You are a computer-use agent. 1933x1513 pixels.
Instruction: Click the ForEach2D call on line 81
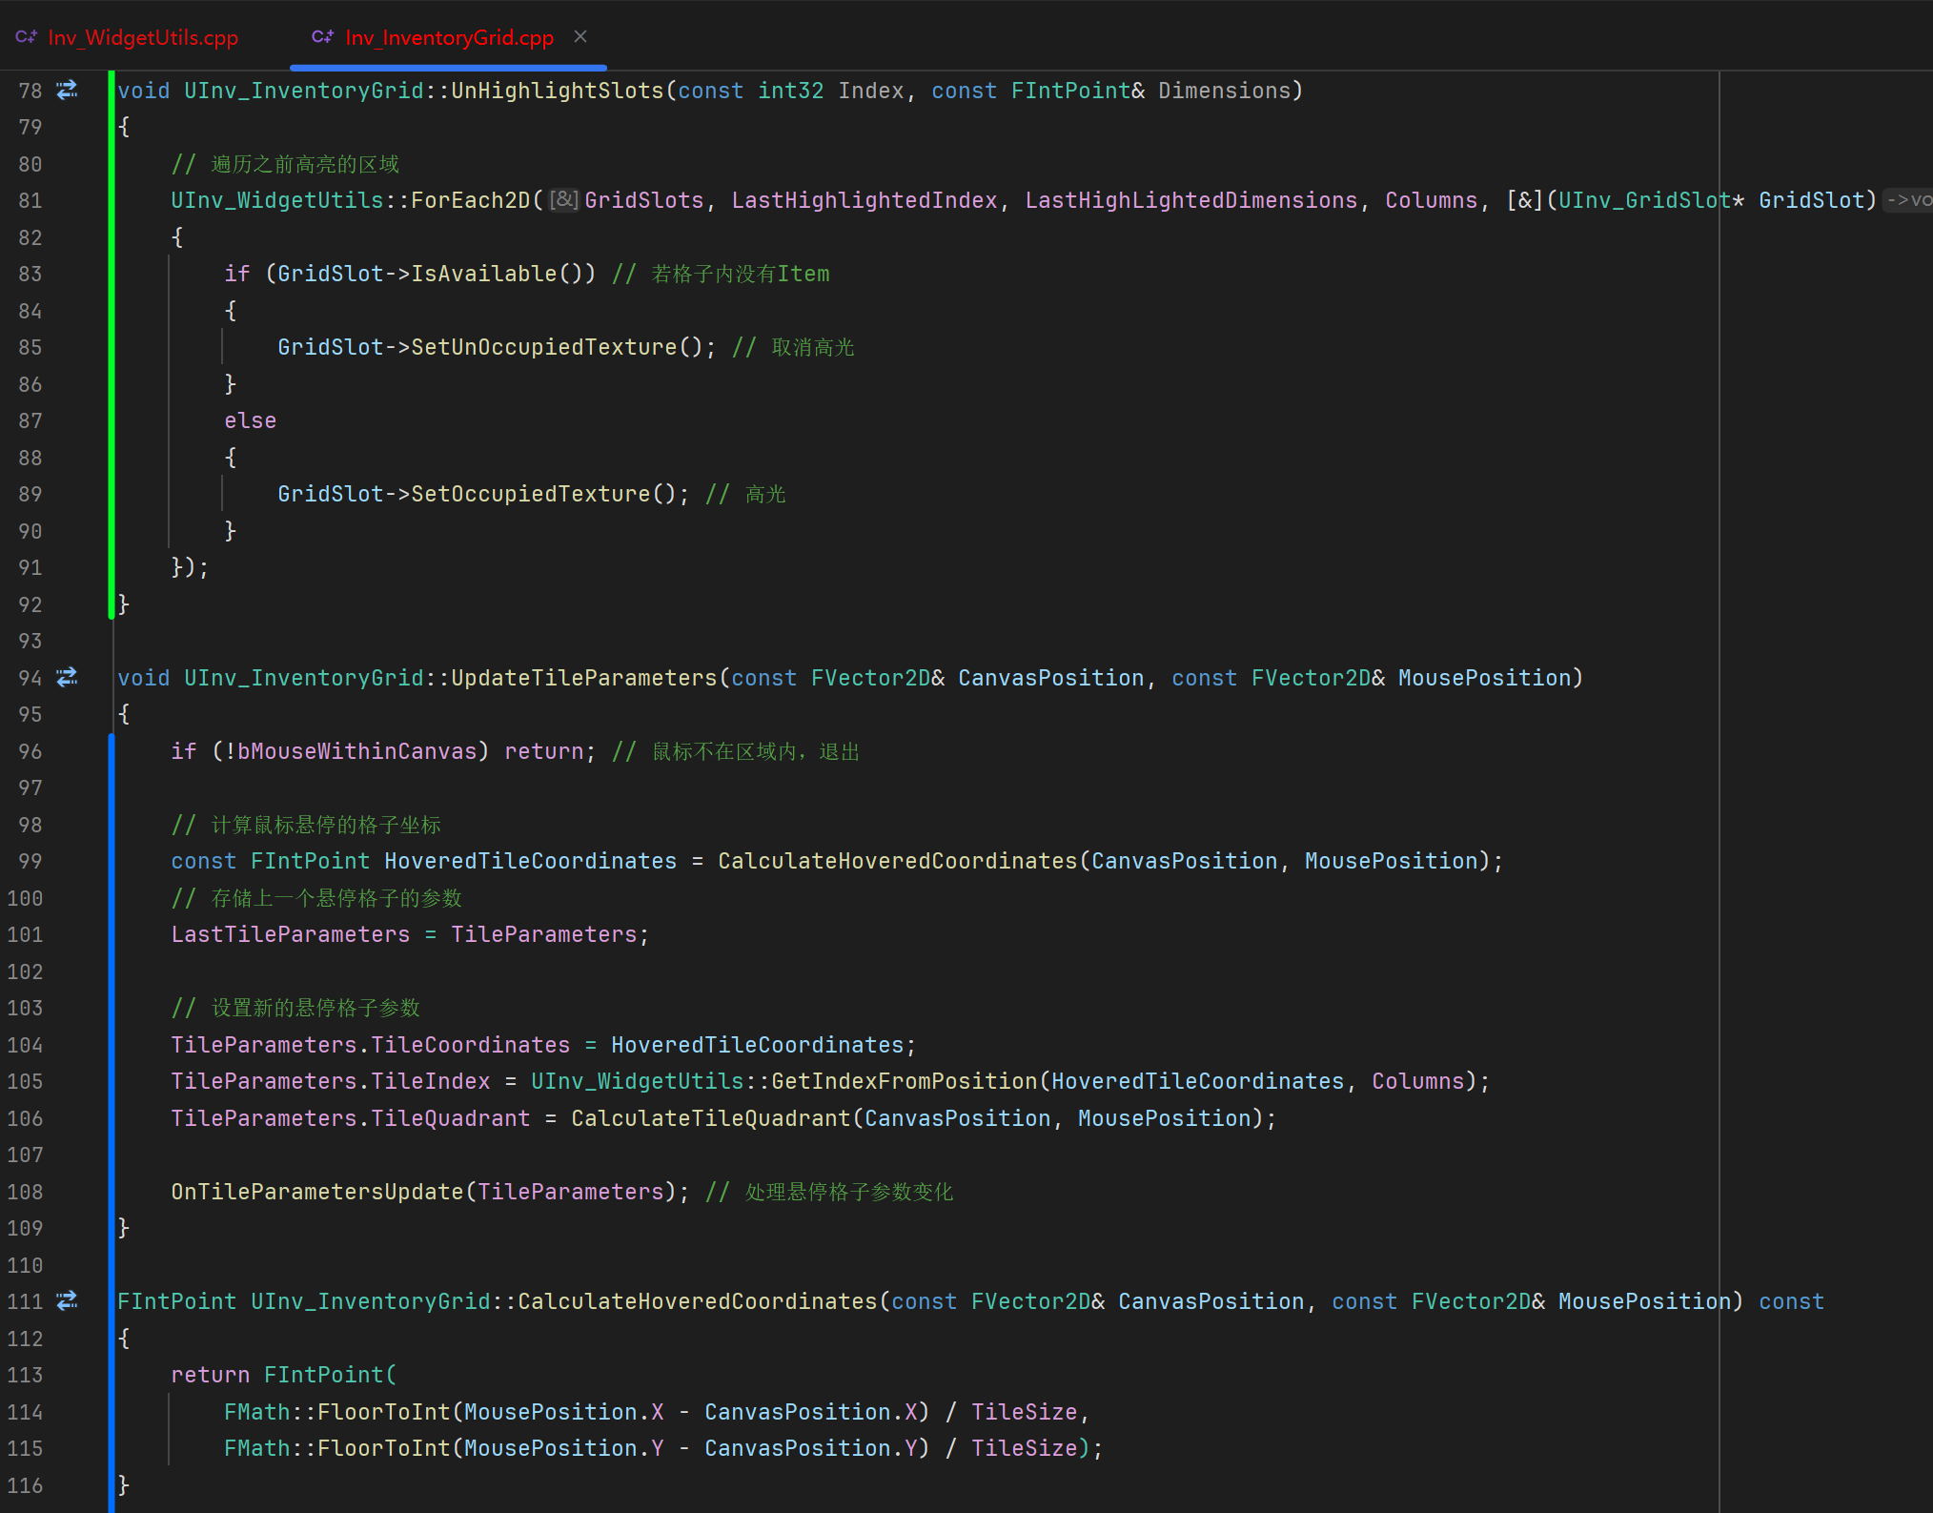(x=470, y=200)
